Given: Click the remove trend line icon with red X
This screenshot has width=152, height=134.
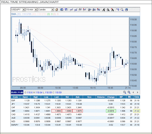Looking at the screenshot, I should tap(84, 10).
